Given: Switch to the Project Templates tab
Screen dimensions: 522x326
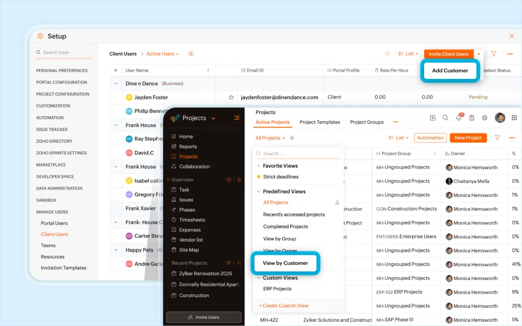Looking at the screenshot, I should tap(320, 122).
